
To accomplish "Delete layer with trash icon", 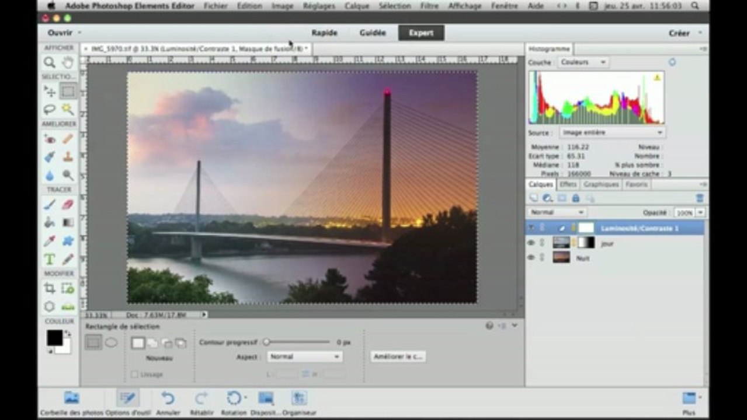I will pyautogui.click(x=700, y=198).
